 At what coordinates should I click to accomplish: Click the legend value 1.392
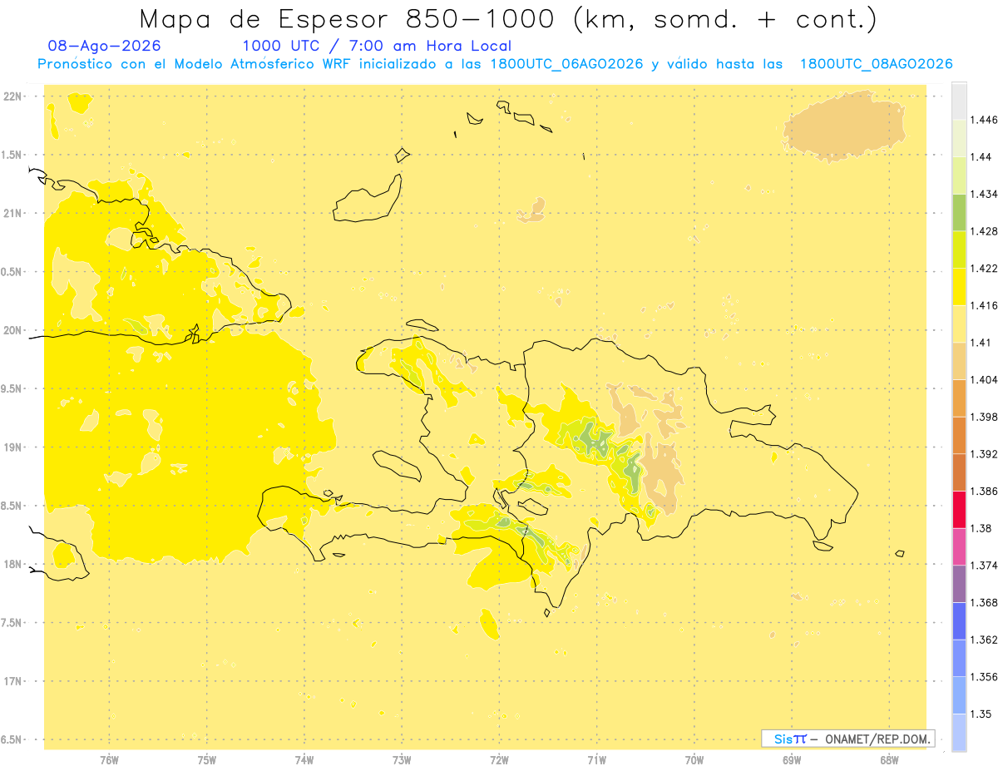pyautogui.click(x=983, y=454)
